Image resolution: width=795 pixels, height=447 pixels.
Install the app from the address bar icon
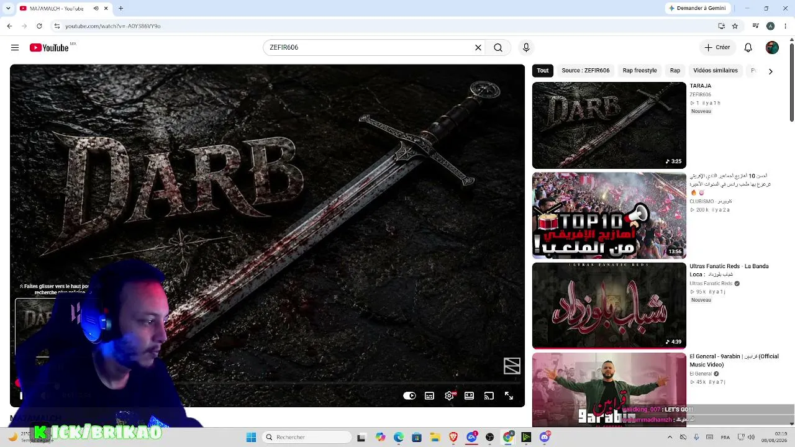click(x=722, y=26)
